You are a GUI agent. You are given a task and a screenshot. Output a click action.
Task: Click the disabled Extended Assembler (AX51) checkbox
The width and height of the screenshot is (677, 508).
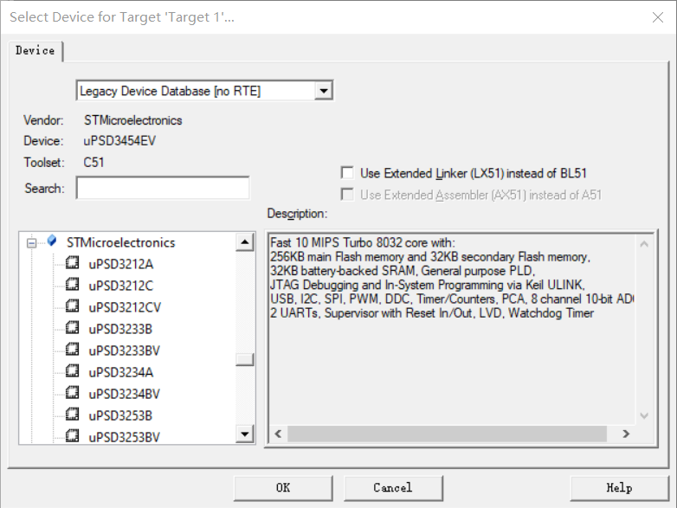pos(347,194)
